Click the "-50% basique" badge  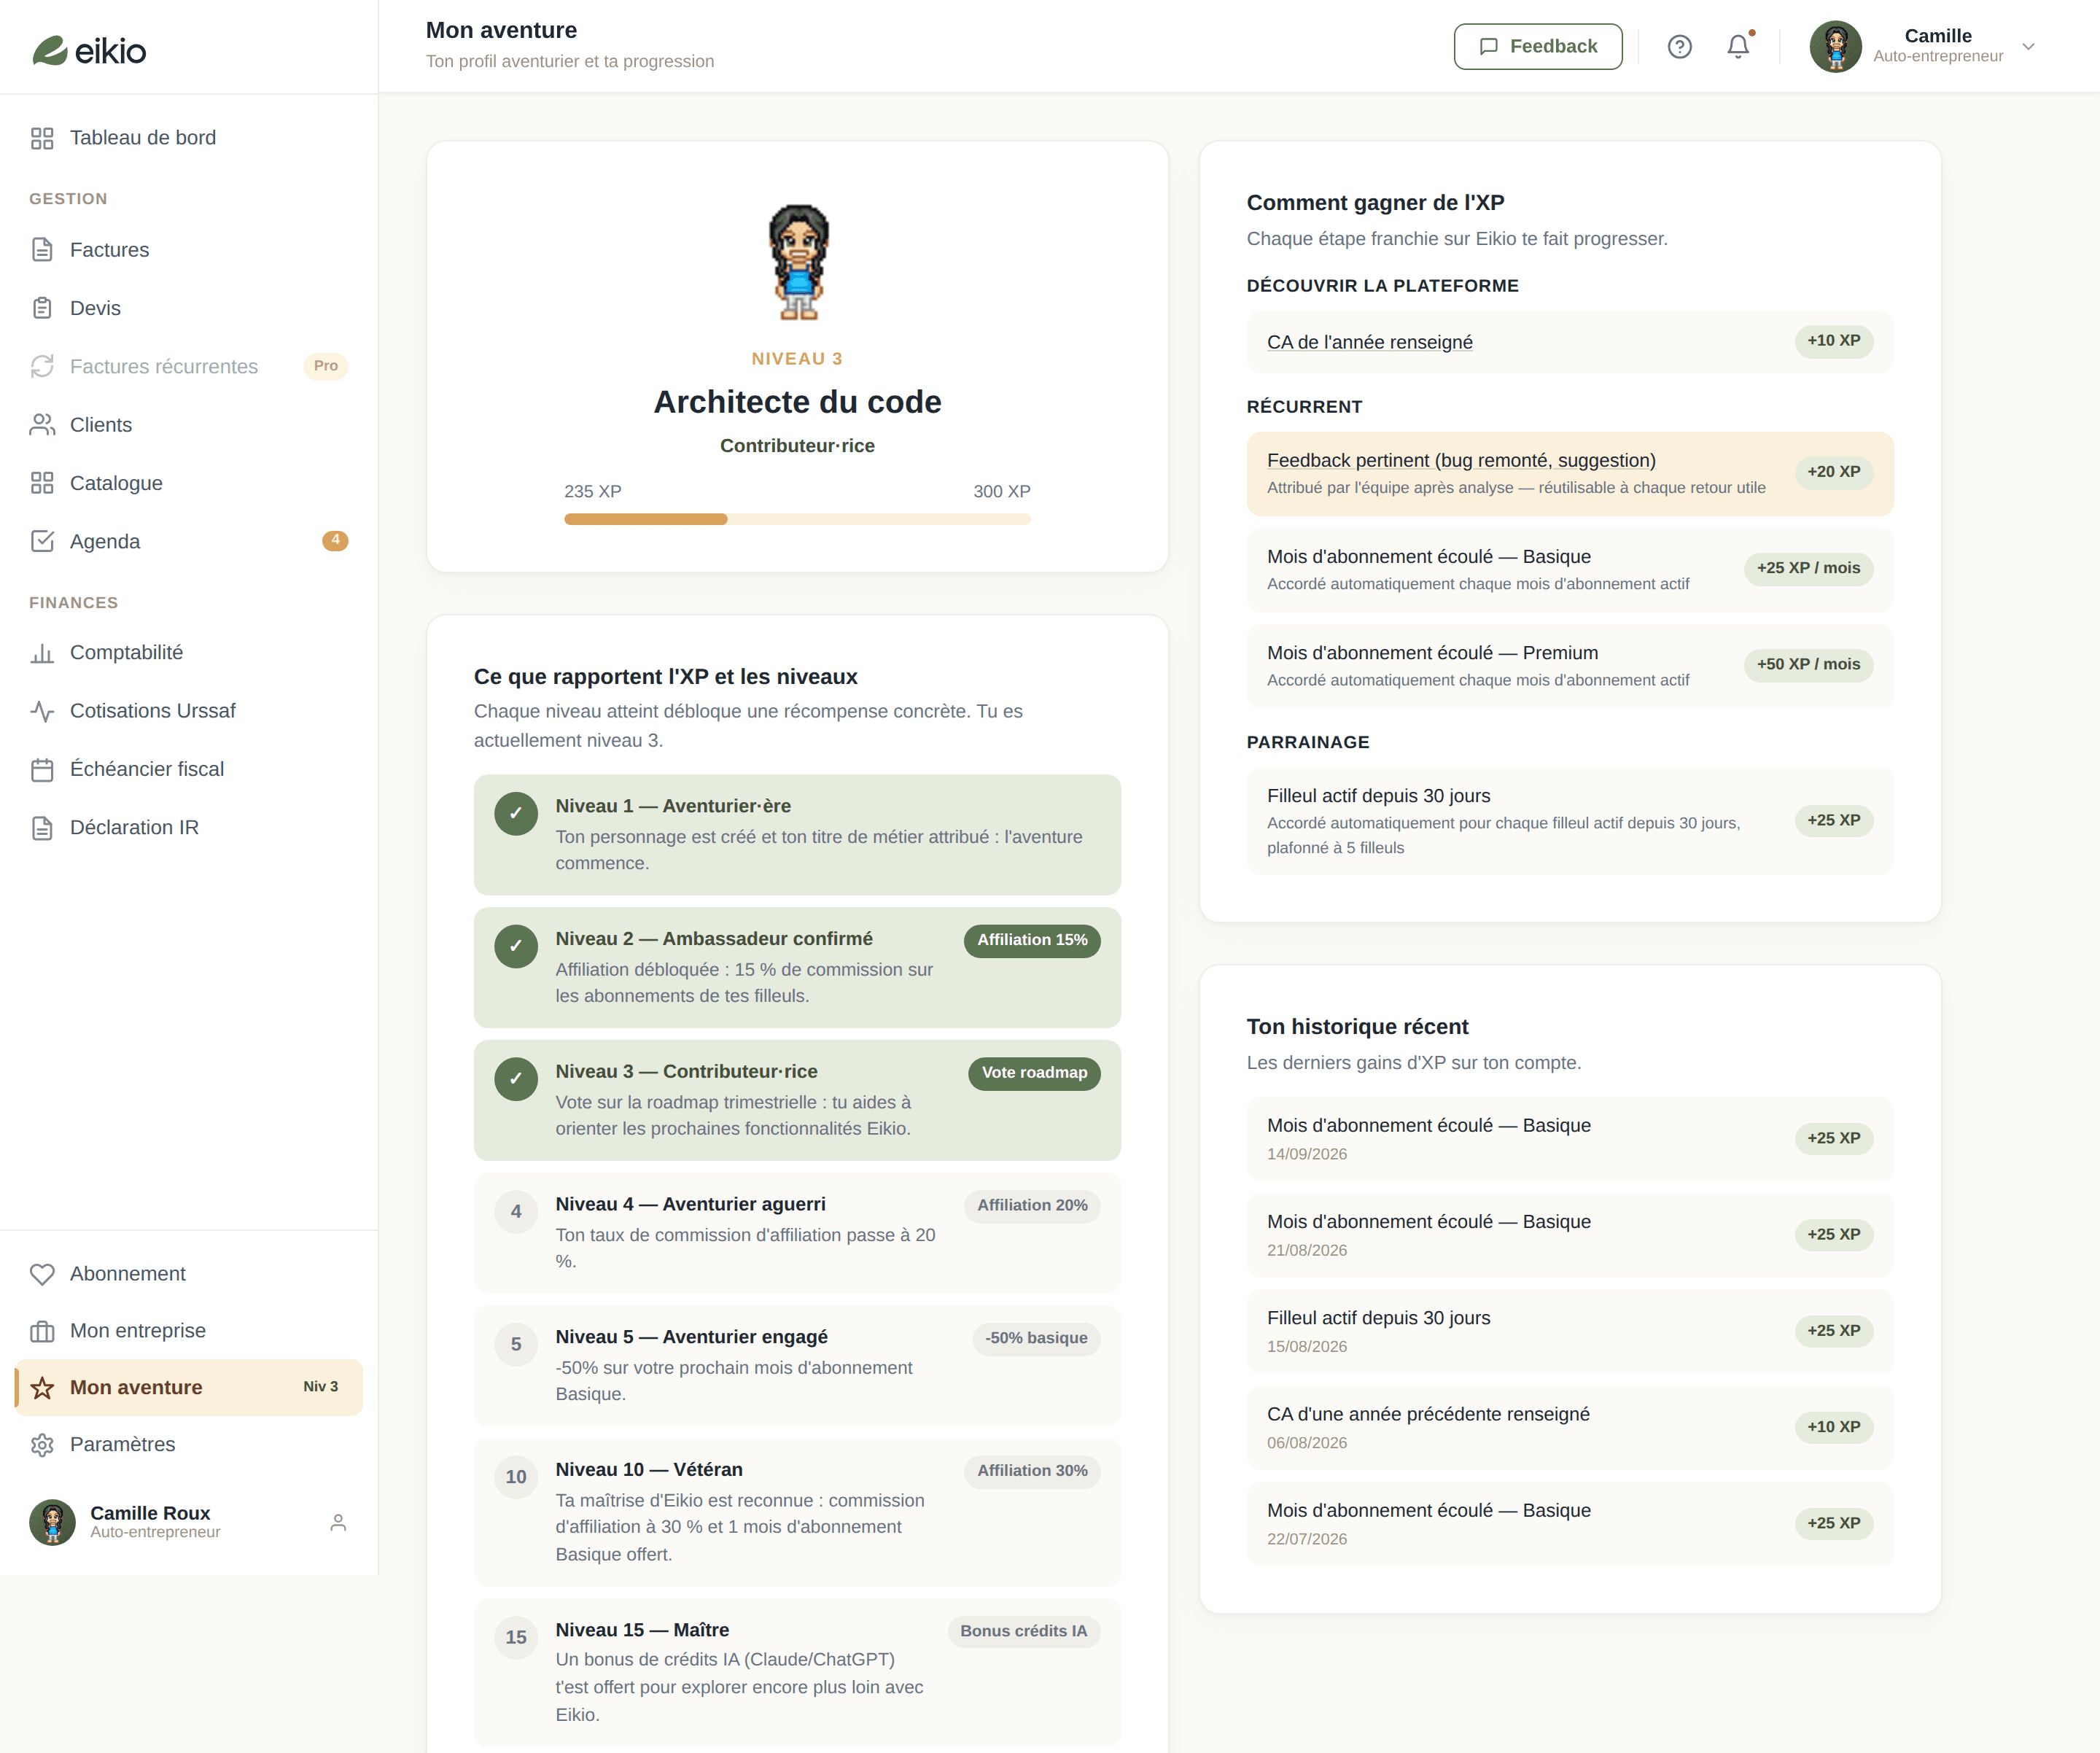[1036, 1339]
